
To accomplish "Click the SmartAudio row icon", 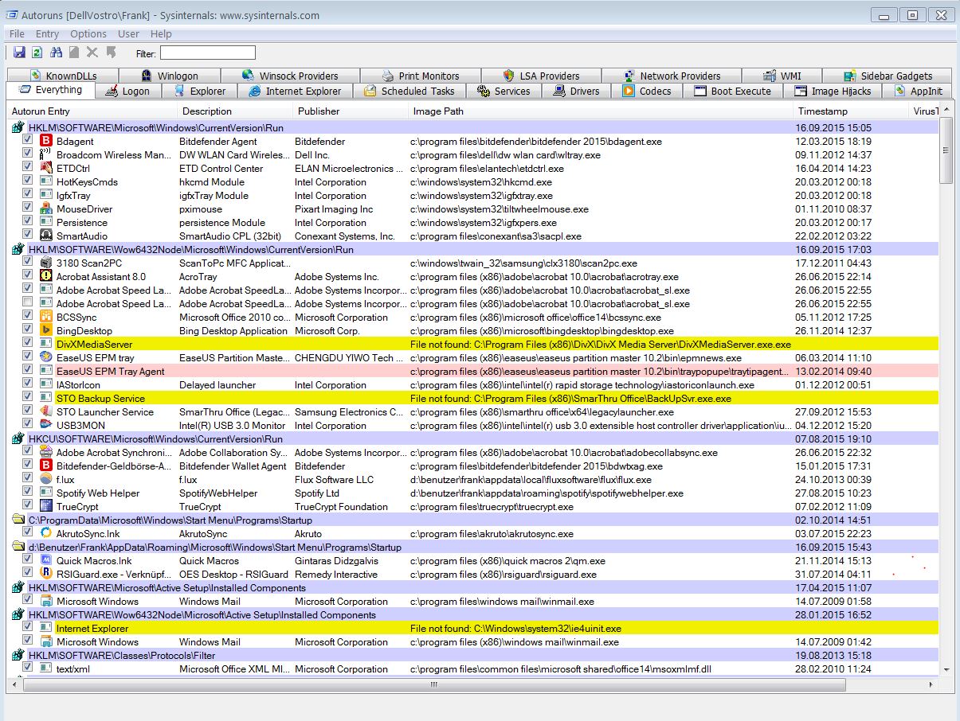I will tap(46, 236).
